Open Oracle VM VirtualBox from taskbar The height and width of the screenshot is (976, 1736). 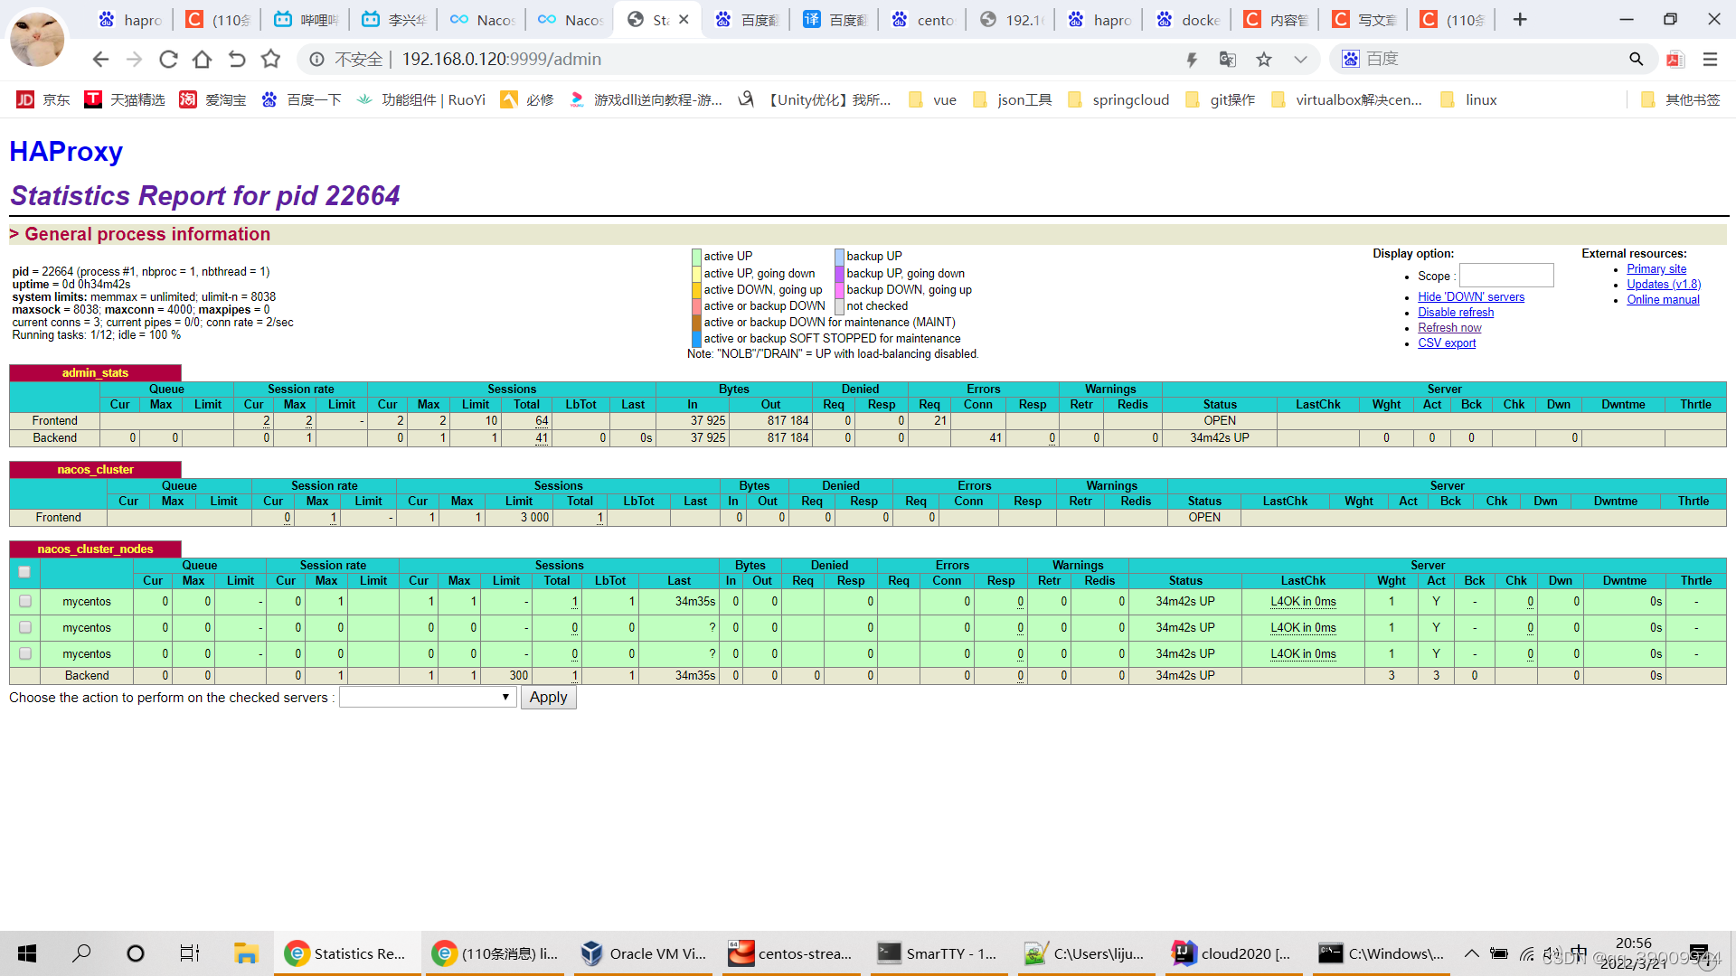click(x=644, y=953)
